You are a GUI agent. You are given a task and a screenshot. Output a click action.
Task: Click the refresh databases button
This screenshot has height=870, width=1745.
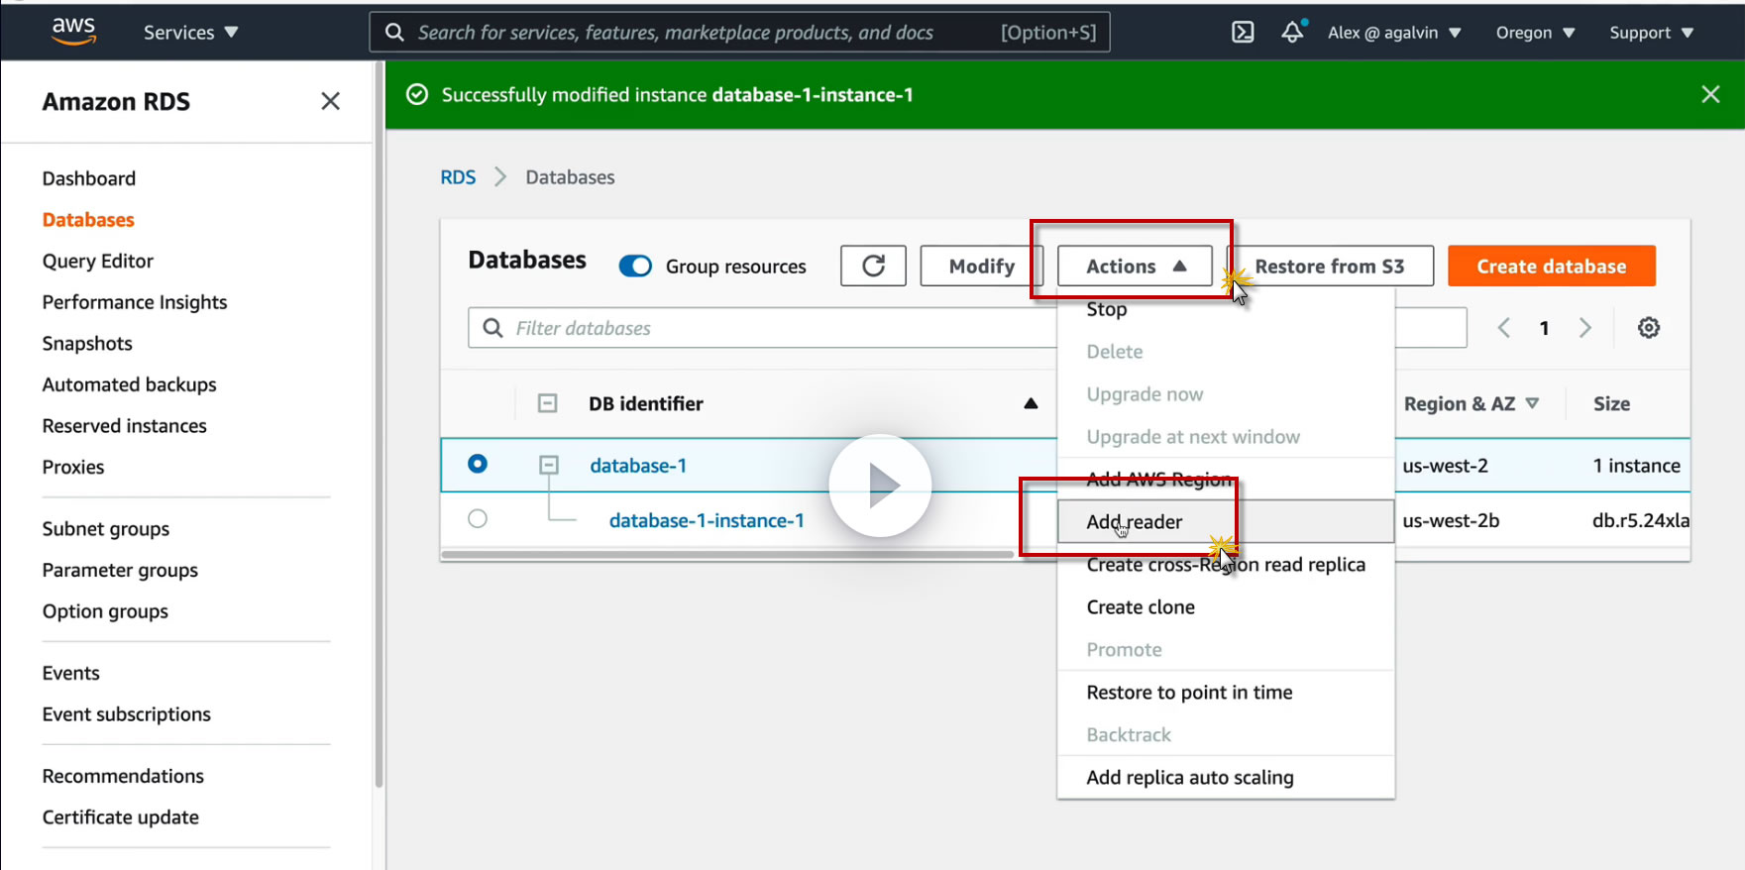pos(873,266)
